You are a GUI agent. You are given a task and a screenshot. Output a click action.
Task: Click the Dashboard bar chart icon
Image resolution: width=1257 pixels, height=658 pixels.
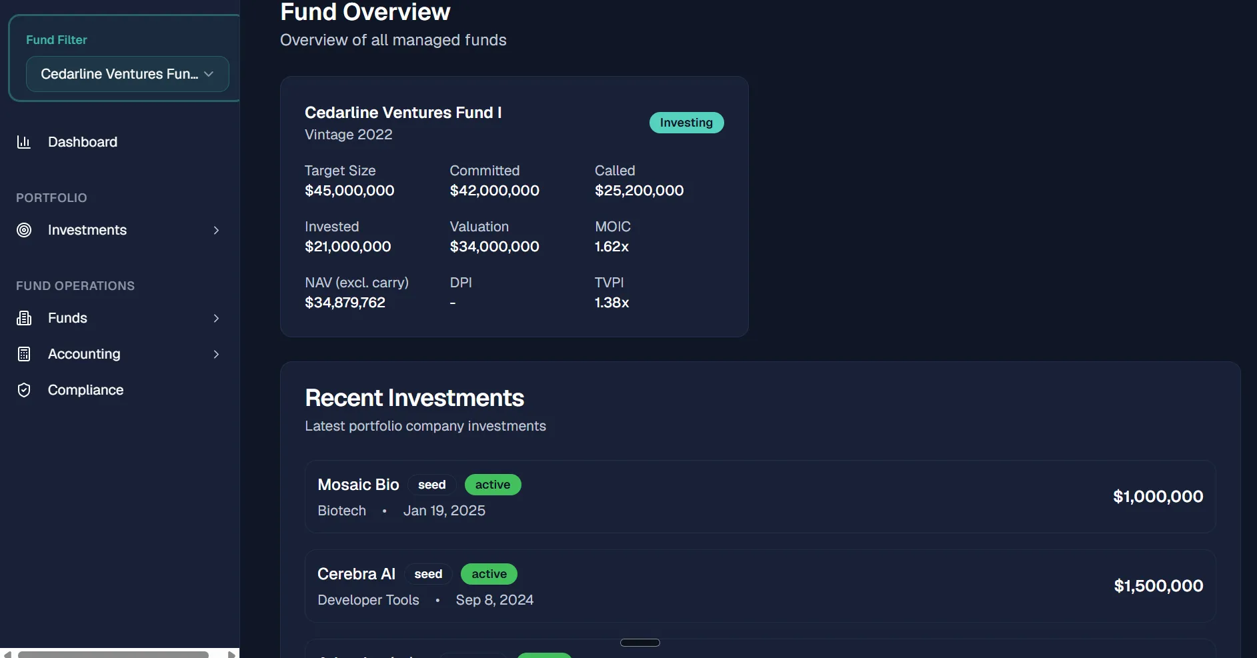pos(24,142)
